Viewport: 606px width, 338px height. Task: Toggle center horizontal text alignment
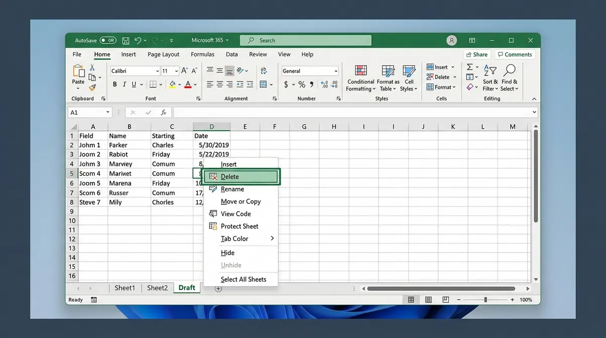click(220, 84)
